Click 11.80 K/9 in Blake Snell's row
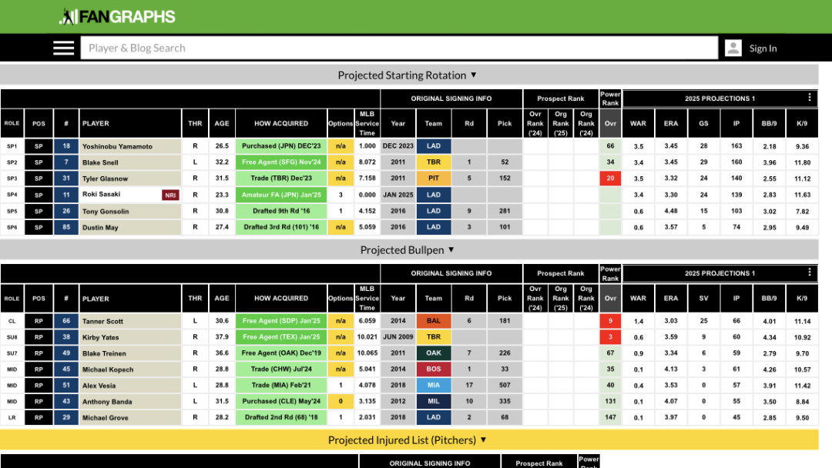The width and height of the screenshot is (832, 468). point(802,162)
